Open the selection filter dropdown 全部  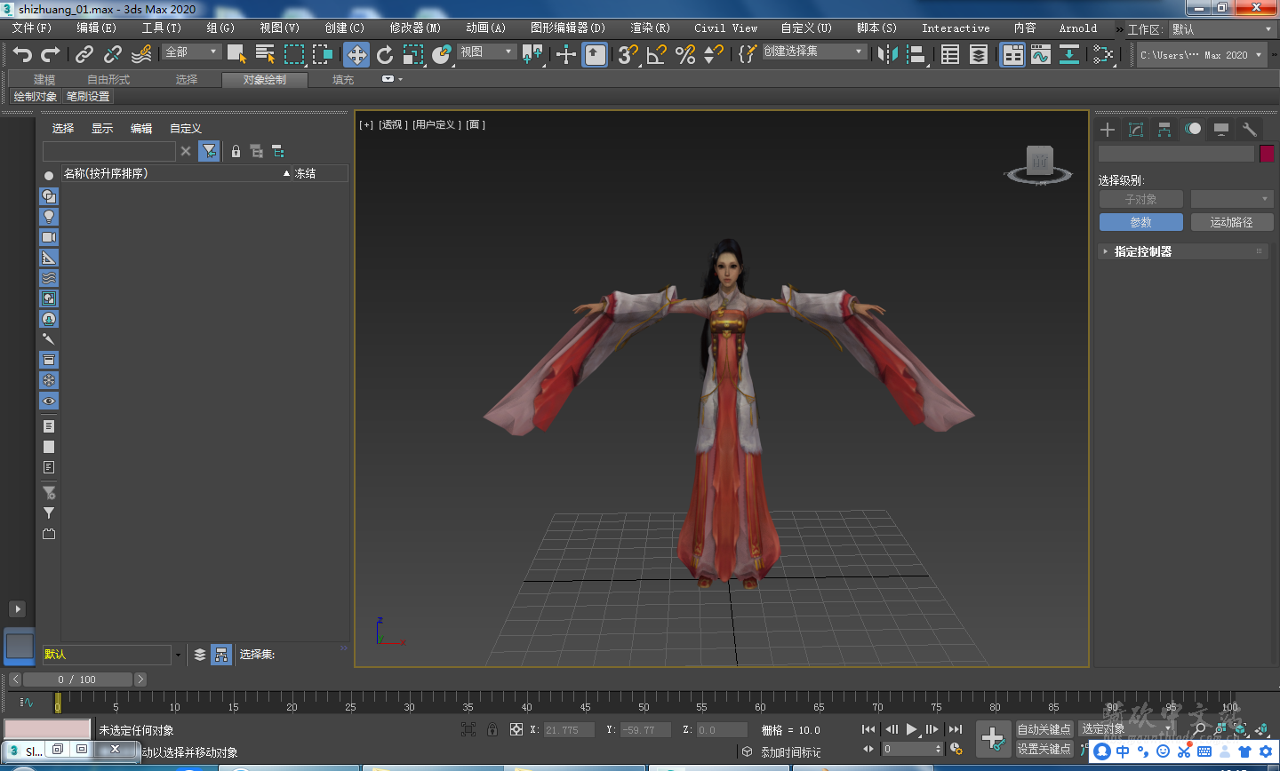[x=191, y=52]
